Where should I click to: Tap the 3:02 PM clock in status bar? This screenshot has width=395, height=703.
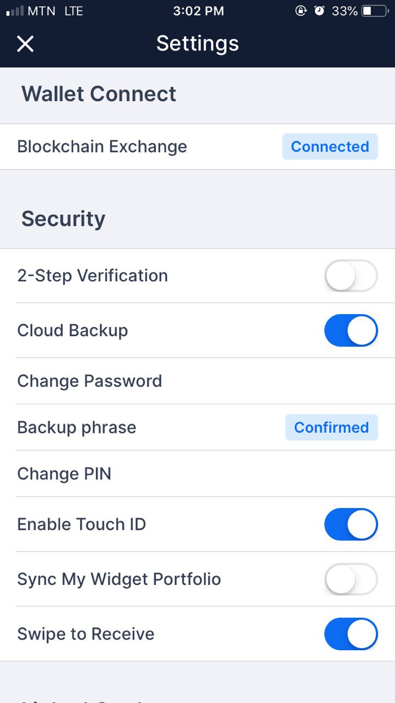(x=198, y=11)
